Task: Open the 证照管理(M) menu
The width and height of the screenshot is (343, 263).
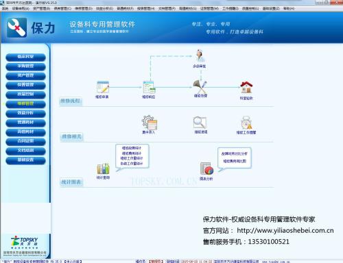Action: (x=209, y=8)
